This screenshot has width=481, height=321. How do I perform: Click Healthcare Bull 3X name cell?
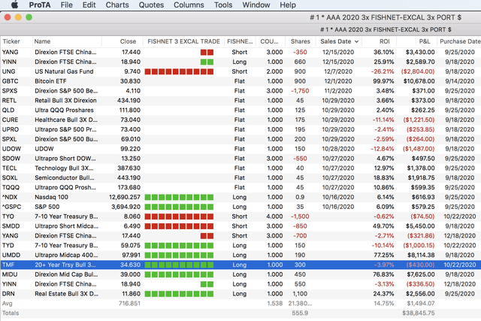coord(66,120)
